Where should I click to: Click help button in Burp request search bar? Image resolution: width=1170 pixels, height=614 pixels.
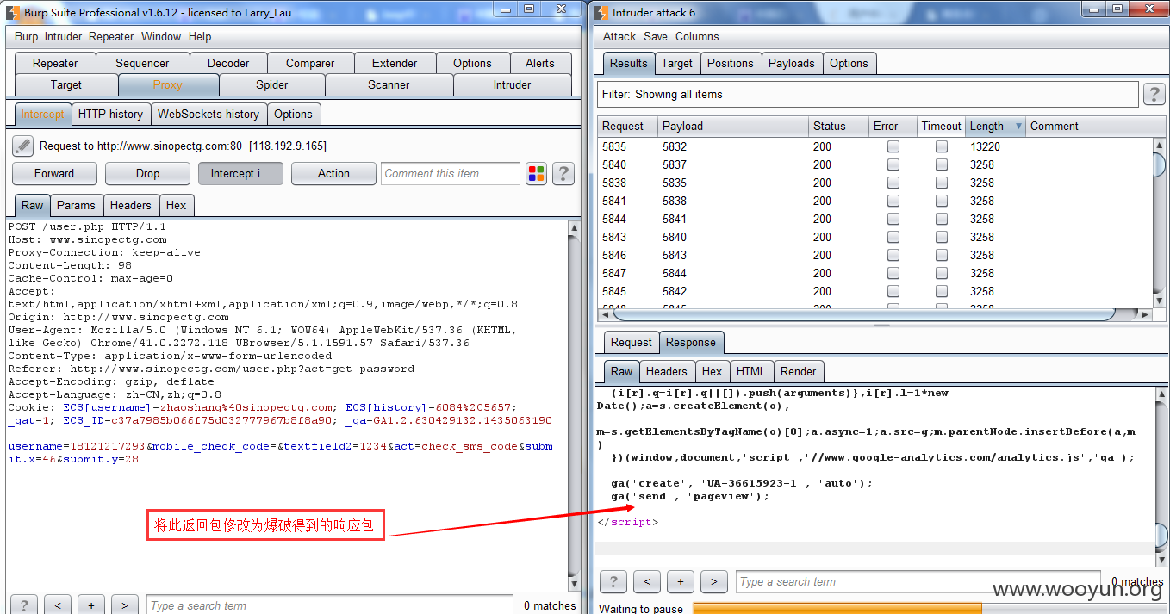coord(24,605)
